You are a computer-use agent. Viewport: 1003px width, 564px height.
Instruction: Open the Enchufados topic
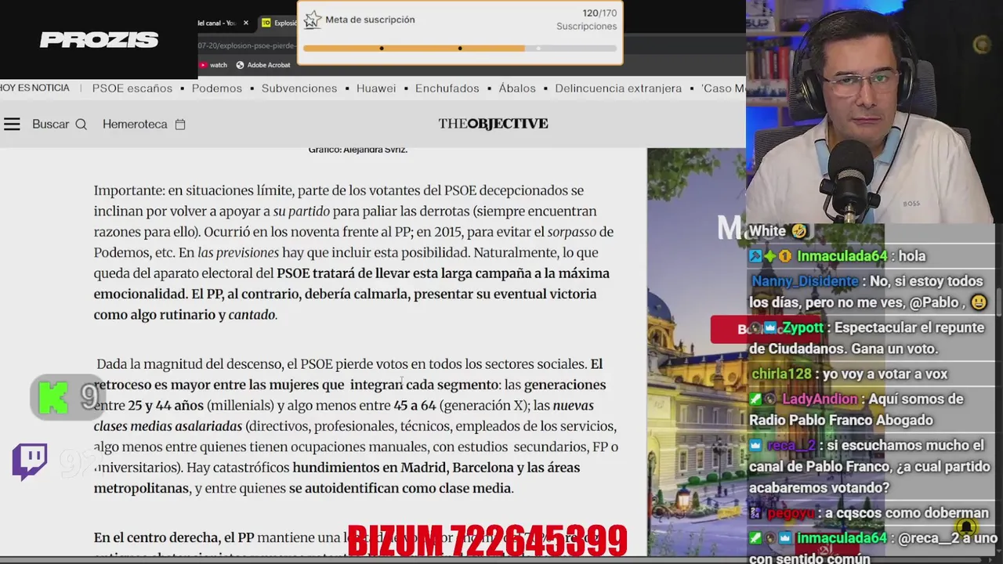coord(447,89)
